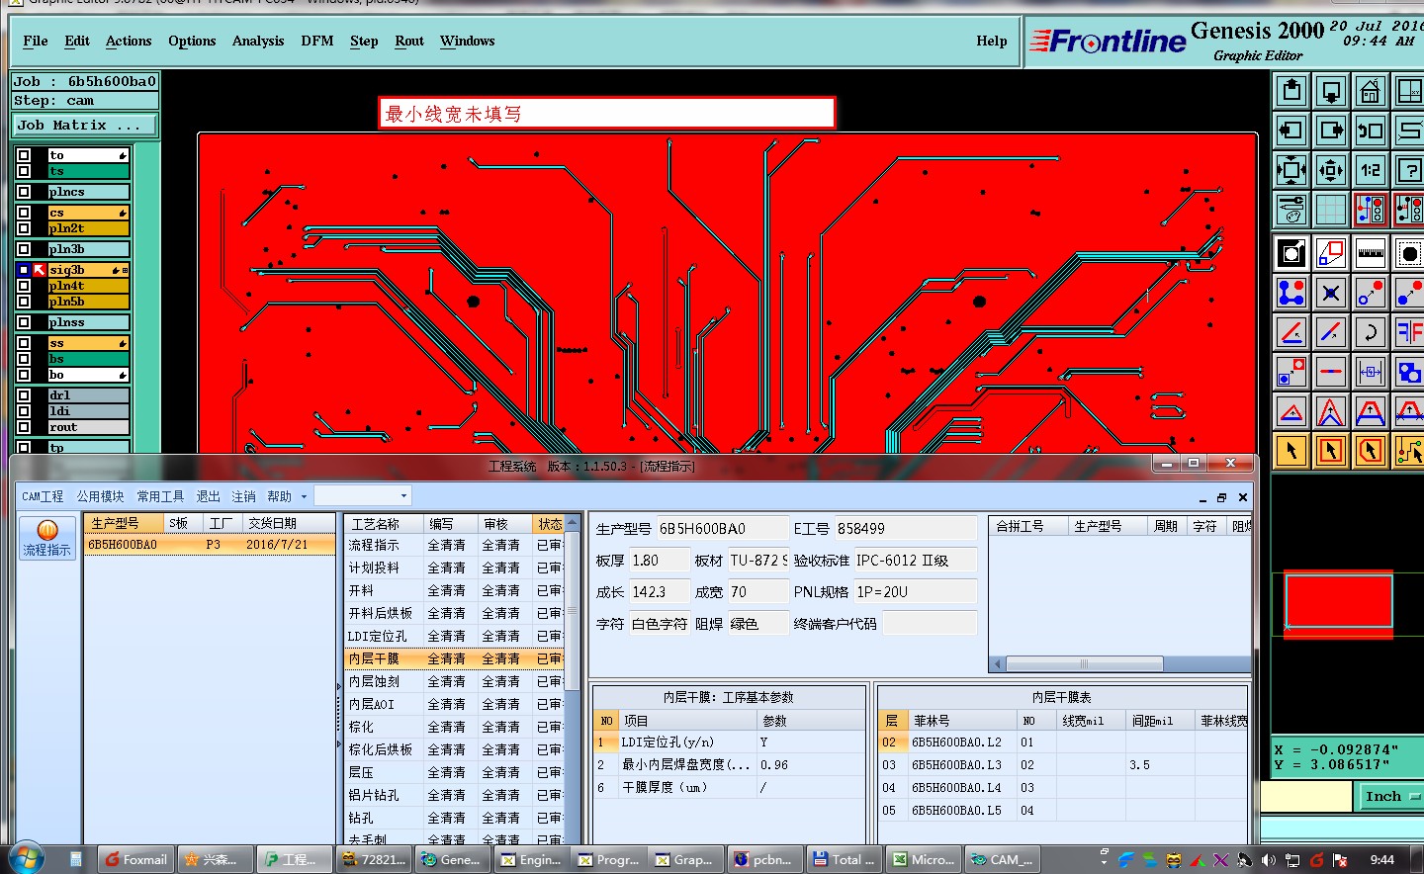
Task: Select the ruler measurement tool
Action: tap(1370, 253)
